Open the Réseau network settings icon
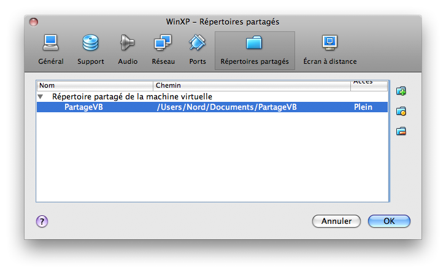 [163, 43]
